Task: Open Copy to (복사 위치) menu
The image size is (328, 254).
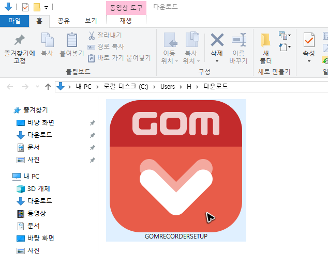Action: coord(191,49)
